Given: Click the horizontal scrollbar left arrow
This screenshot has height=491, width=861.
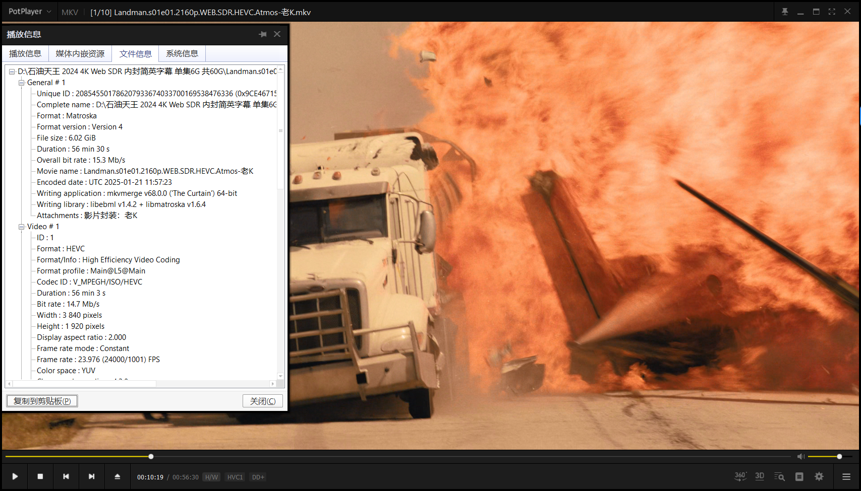Looking at the screenshot, I should [x=9, y=384].
